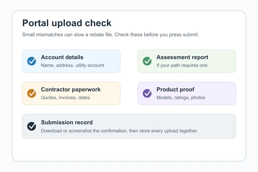Click 'Quotes, invoices, dates' text

(65, 98)
